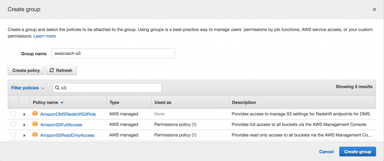Open the AmazonS3ReadOnlyAccess policy link

(67, 135)
